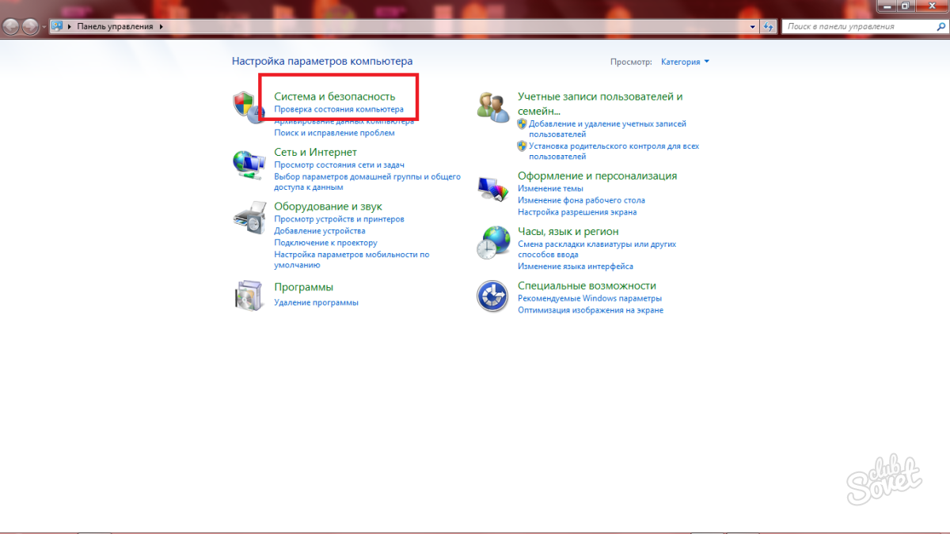Image resolution: width=950 pixels, height=534 pixels.
Task: Go back using the Back arrow button
Action: pyautogui.click(x=11, y=27)
